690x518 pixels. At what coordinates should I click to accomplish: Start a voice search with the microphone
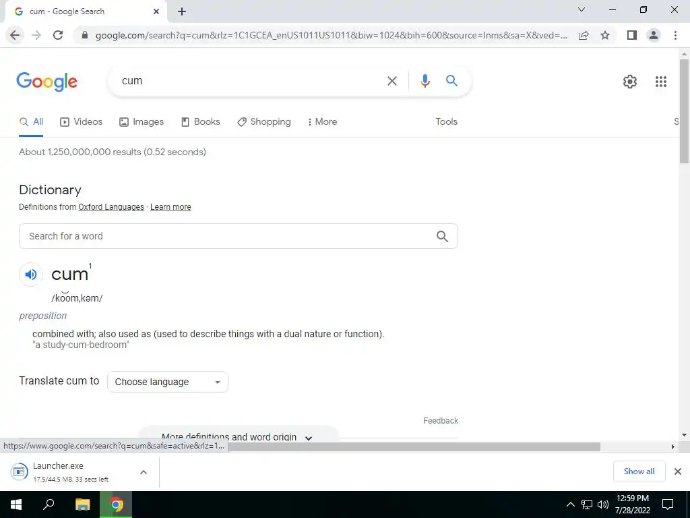(425, 81)
